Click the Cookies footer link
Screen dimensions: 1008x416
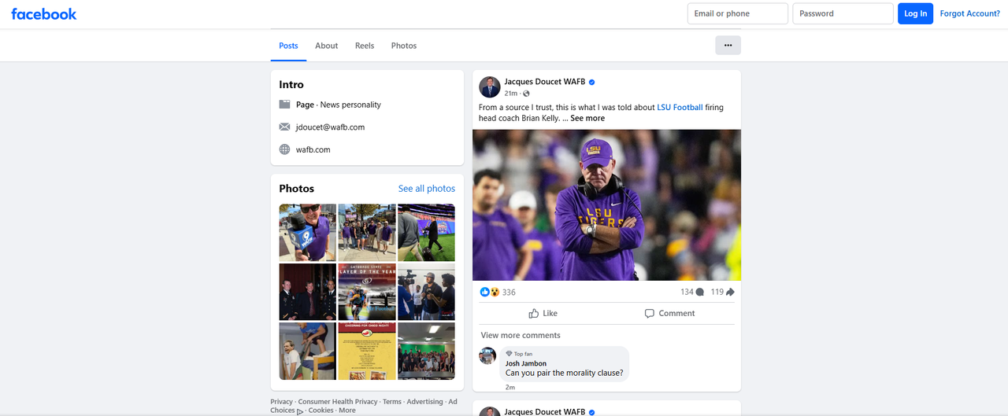pyautogui.click(x=321, y=410)
